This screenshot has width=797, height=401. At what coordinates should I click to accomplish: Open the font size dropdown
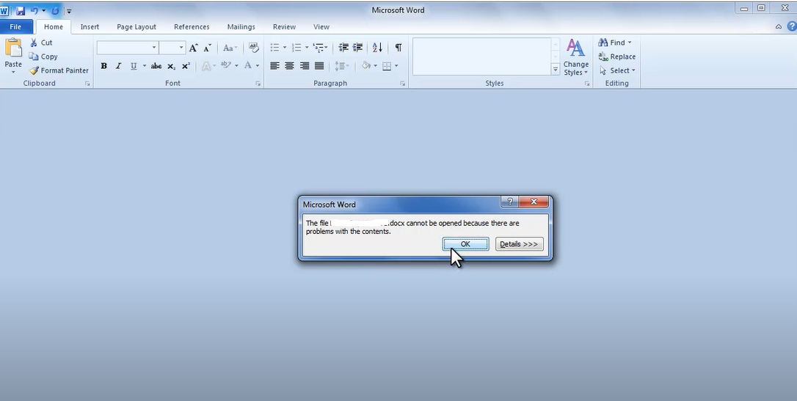(181, 48)
